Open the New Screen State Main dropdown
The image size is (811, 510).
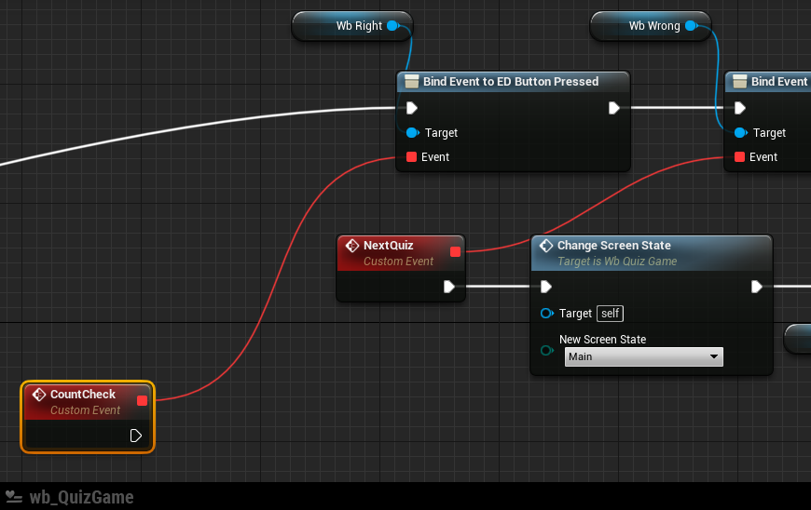point(644,356)
